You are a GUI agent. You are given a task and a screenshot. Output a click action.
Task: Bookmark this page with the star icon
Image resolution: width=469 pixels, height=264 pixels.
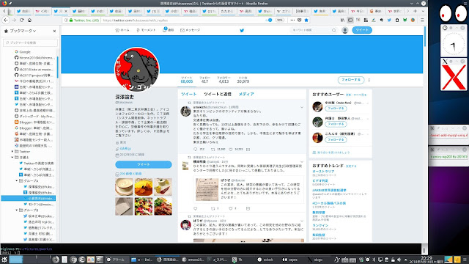point(306,20)
